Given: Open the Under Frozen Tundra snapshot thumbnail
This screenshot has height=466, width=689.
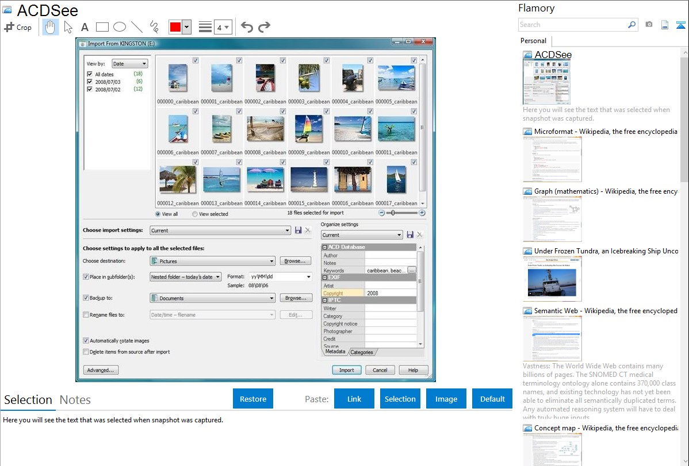Looking at the screenshot, I should pyautogui.click(x=552, y=279).
